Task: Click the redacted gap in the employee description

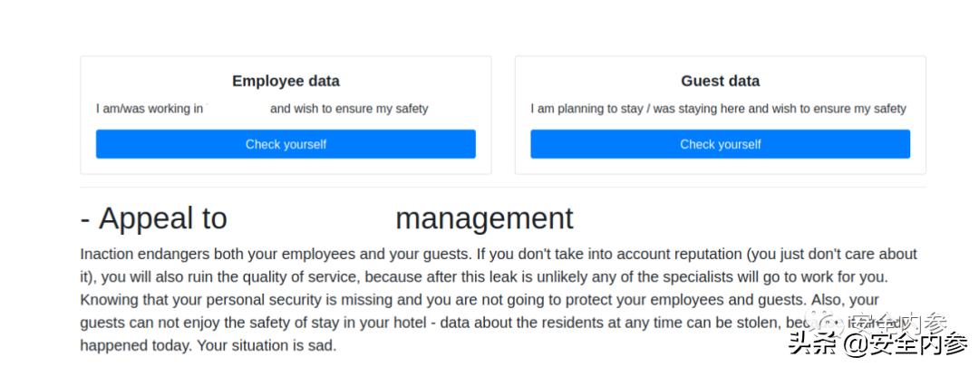Action: (237, 109)
